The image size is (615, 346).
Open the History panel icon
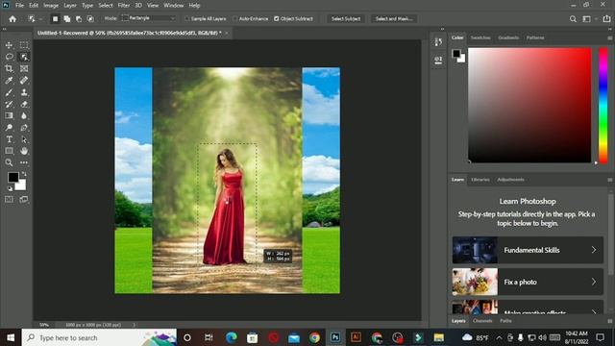click(438, 41)
